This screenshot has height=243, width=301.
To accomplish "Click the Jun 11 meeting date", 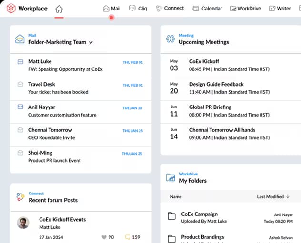I will (x=174, y=111).
